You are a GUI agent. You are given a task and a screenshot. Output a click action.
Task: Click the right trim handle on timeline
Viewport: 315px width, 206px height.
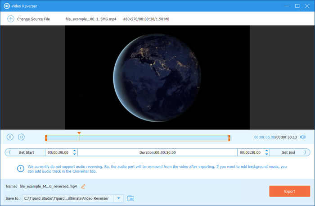(229, 138)
